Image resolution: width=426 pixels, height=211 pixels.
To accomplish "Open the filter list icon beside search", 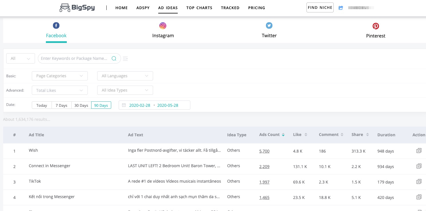I will 125,59.
